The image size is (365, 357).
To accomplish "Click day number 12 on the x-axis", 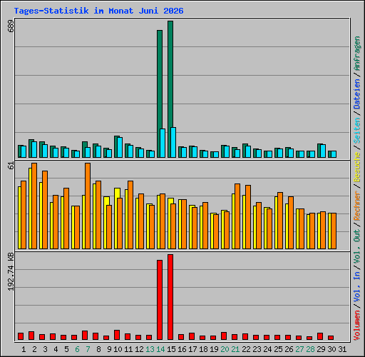I will click(139, 349).
